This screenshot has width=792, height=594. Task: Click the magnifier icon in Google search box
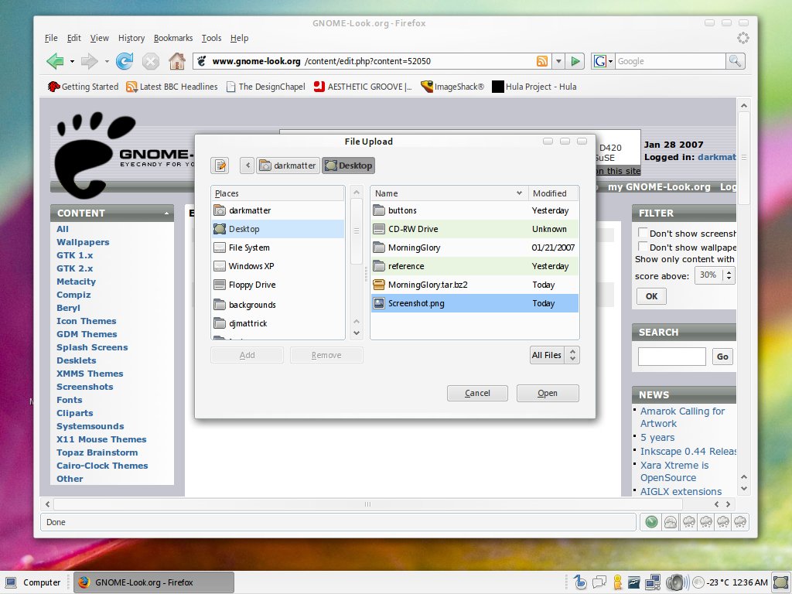(x=735, y=61)
